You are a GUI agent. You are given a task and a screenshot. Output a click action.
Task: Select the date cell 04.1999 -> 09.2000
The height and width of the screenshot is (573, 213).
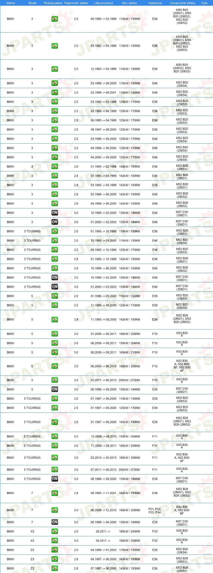tap(104, 148)
